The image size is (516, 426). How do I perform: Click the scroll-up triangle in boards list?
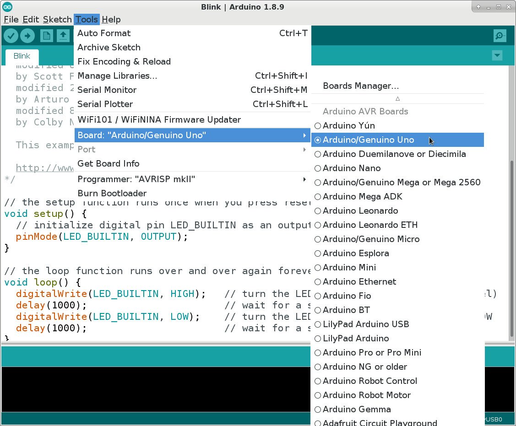[x=397, y=99]
